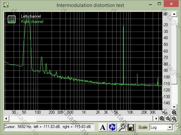Zoom in horizontally next to the right scroll arrow
Image resolution: width=181 pixels, height=135 pixels.
coord(162,118)
